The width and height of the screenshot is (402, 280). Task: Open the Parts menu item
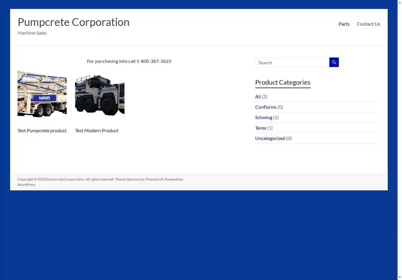coord(344,24)
